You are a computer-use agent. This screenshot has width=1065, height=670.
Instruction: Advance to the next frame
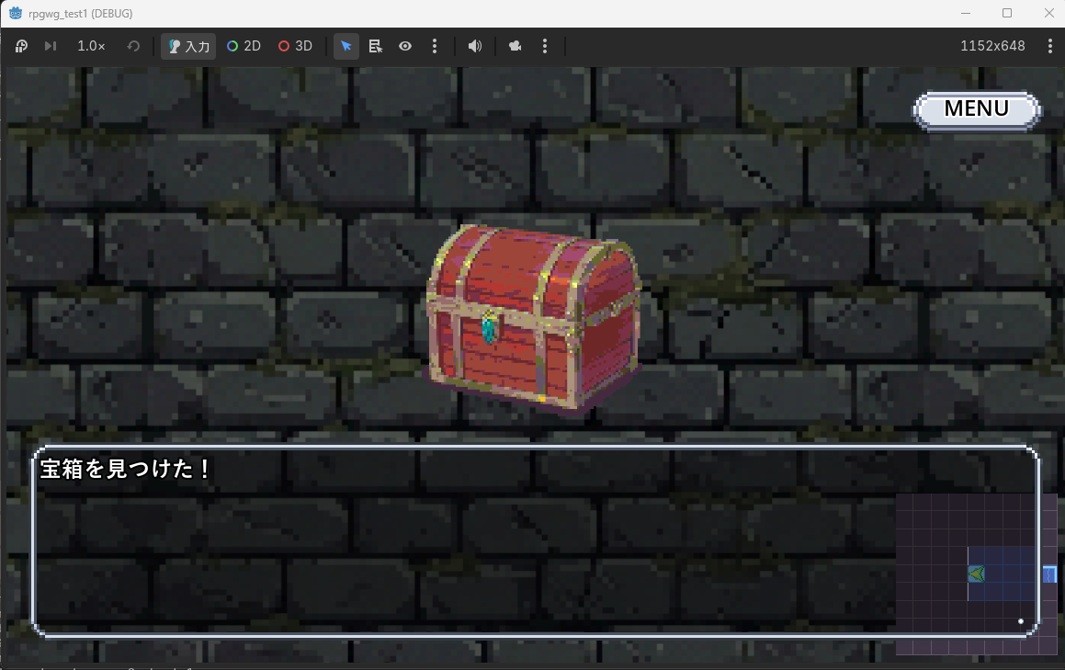[51, 46]
